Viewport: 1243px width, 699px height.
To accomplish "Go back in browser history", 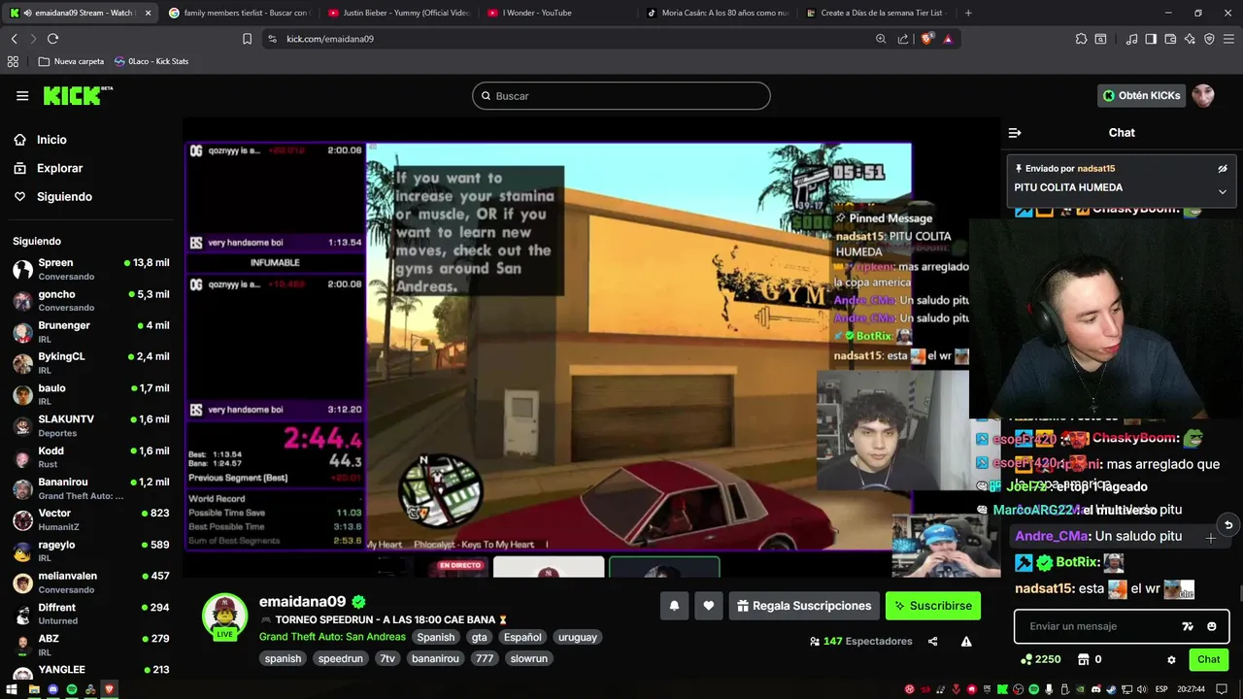I will (x=14, y=39).
